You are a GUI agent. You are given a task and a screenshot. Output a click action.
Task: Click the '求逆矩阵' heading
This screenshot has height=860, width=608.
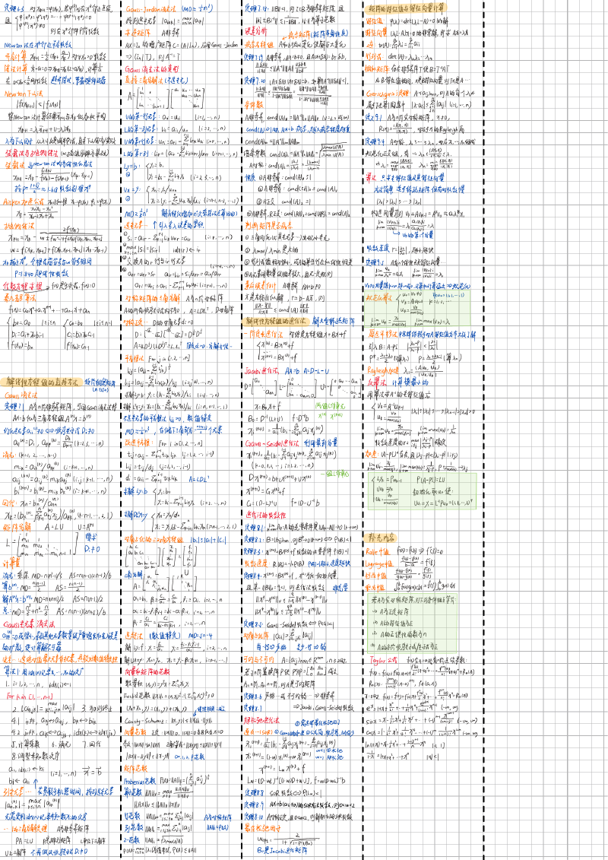[137, 33]
